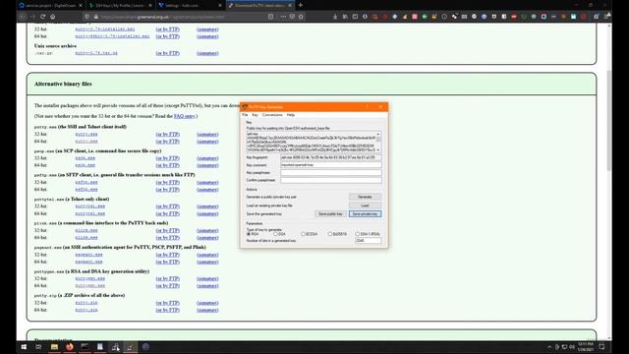Download 32-bit plink.exe link
The width and height of the screenshot is (629, 354).
[86, 230]
